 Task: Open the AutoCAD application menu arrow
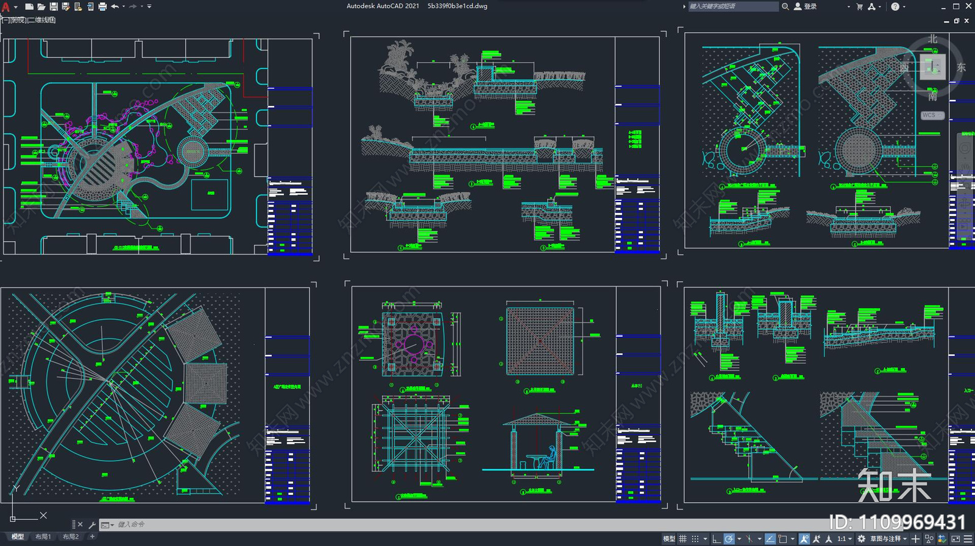click(15, 7)
